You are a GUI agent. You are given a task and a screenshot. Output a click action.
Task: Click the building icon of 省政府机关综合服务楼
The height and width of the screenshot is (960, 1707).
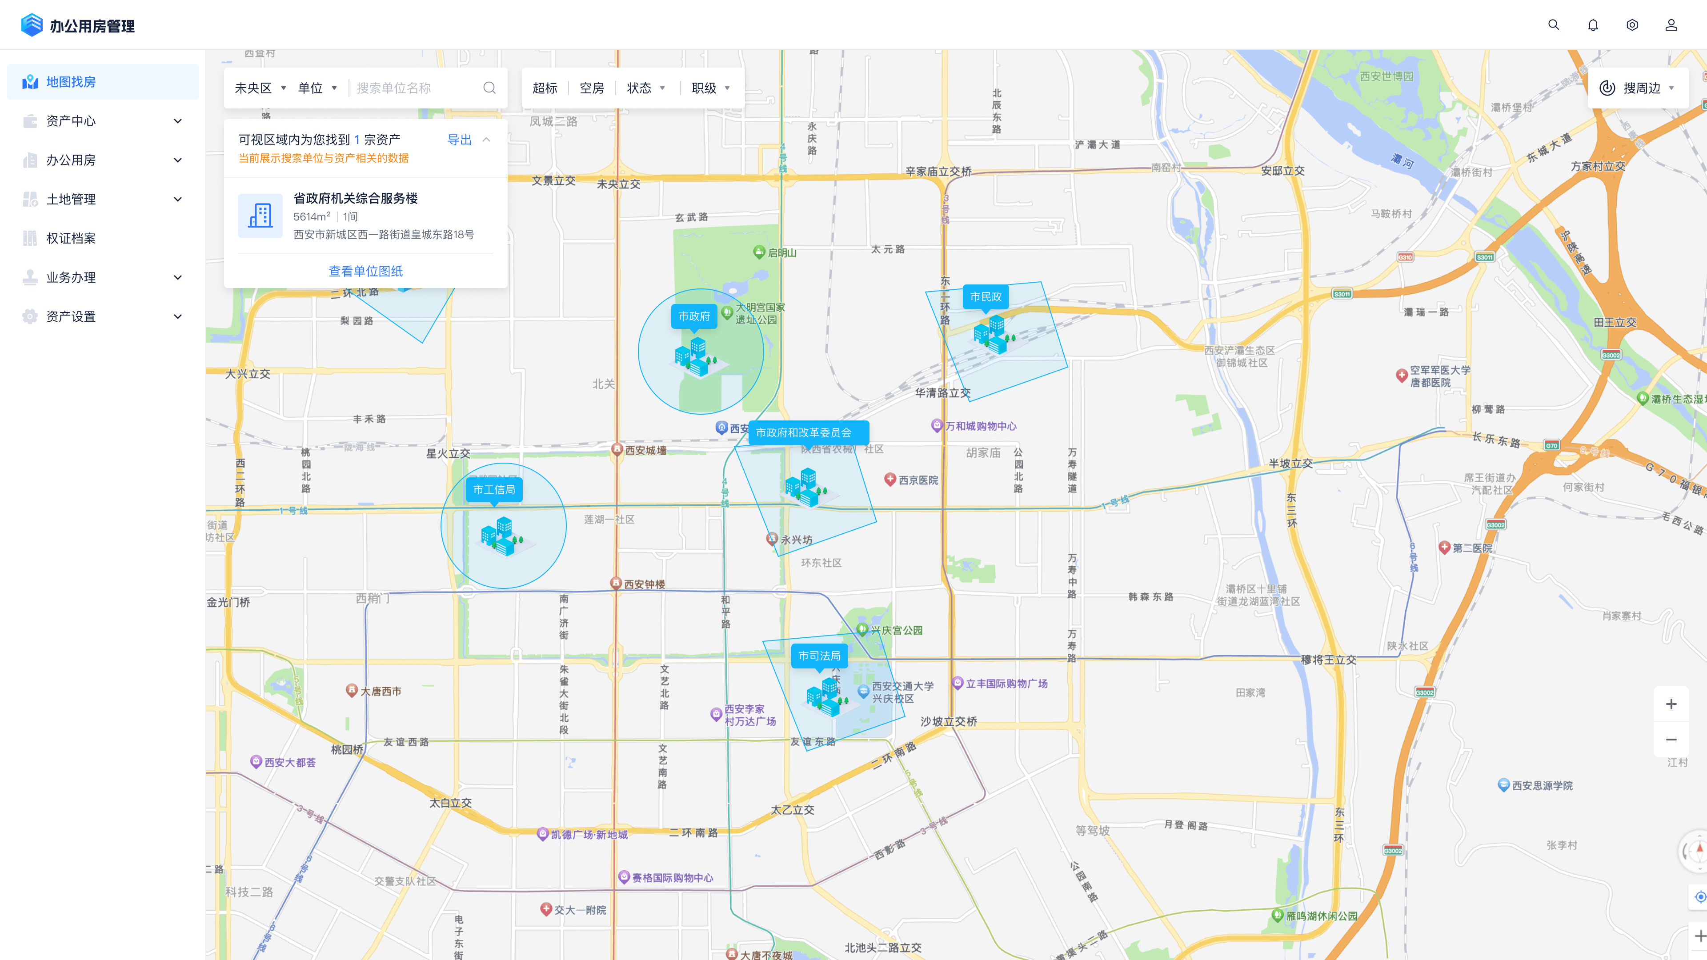(260, 216)
